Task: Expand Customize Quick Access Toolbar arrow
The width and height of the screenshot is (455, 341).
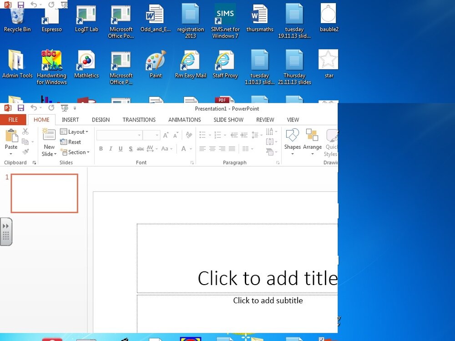Action: tap(75, 108)
